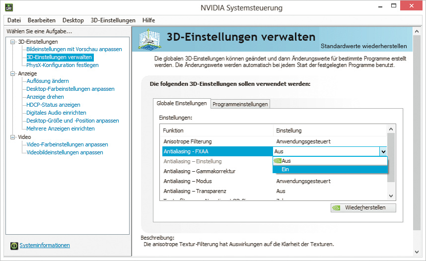Open Auflösung ändern
Image resolution: width=426 pixels, height=261 pixels.
point(48,81)
